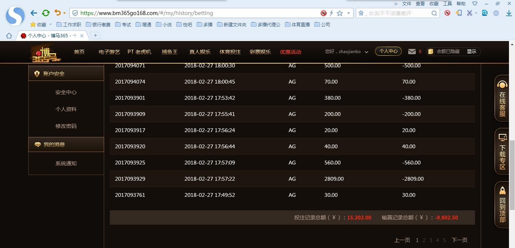
Task: Click the site security shield icon
Action: pos(75,13)
